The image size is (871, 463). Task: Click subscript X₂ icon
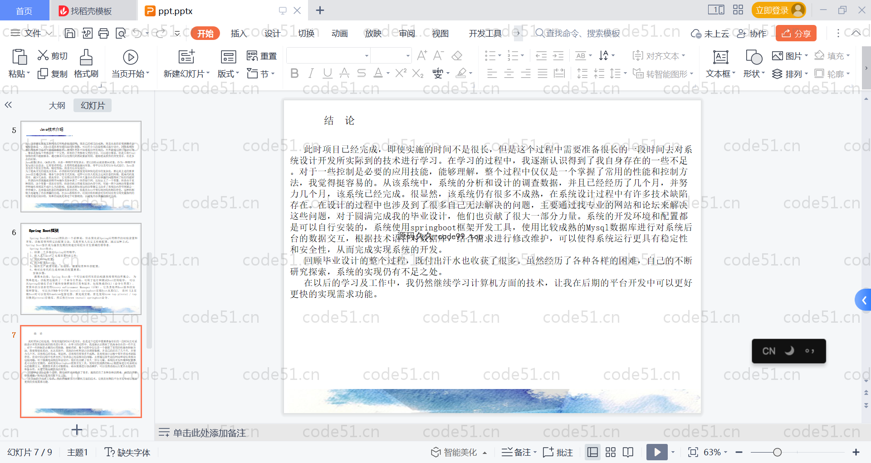[x=418, y=73]
